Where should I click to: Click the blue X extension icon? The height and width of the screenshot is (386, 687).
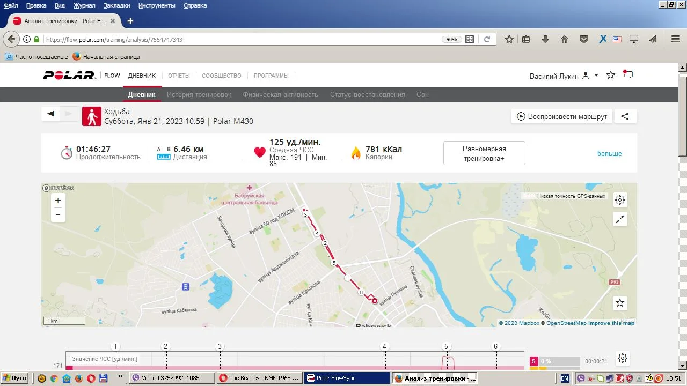pyautogui.click(x=603, y=39)
